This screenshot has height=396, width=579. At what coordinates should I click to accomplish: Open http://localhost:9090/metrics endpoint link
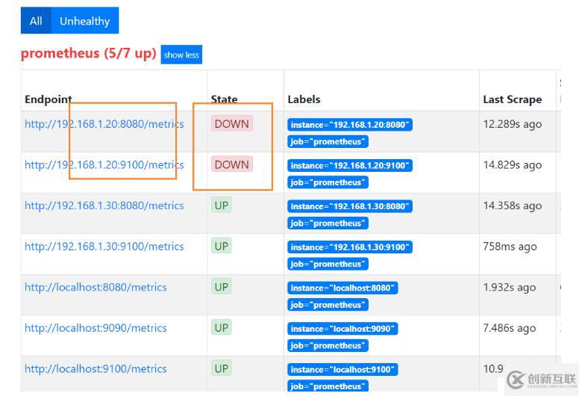(96, 328)
